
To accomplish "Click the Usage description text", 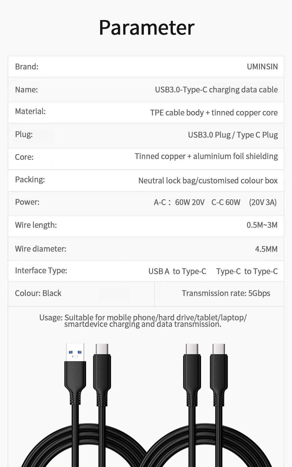I will tap(143, 321).
